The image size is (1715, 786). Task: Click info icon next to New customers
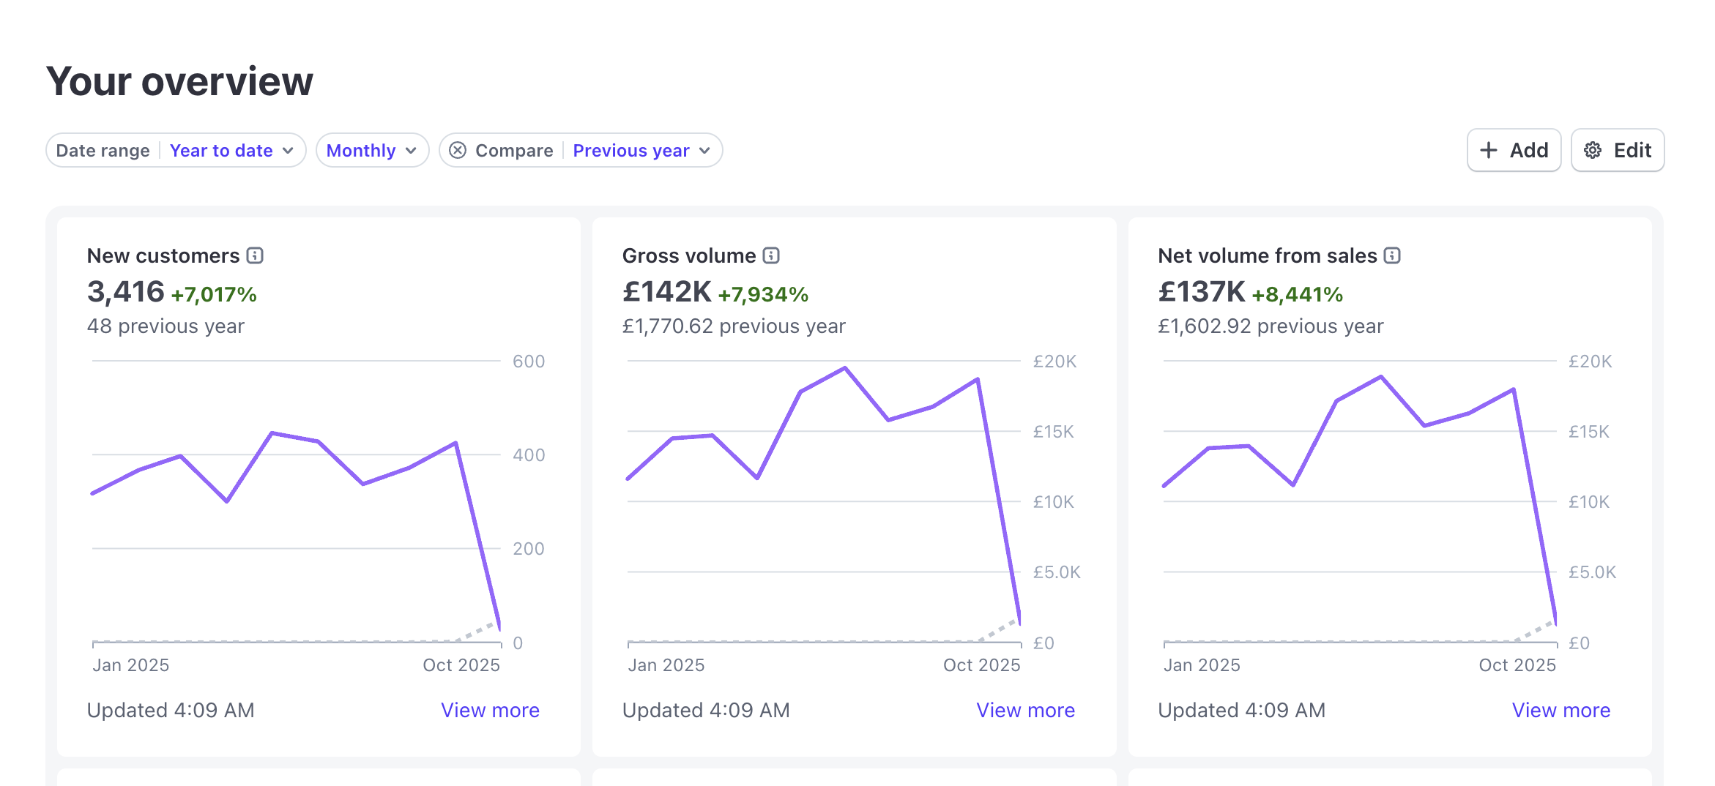[255, 255]
